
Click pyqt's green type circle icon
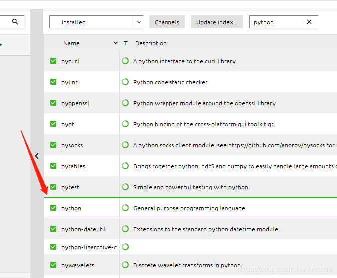(125, 124)
